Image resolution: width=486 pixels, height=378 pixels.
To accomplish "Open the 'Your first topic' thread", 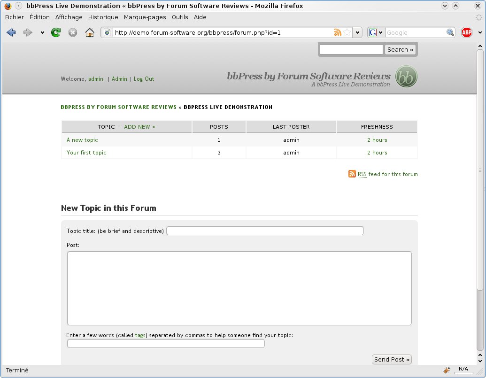I will click(x=86, y=153).
